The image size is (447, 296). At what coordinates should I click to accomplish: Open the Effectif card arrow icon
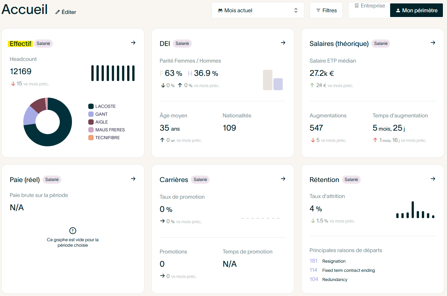[133, 43]
